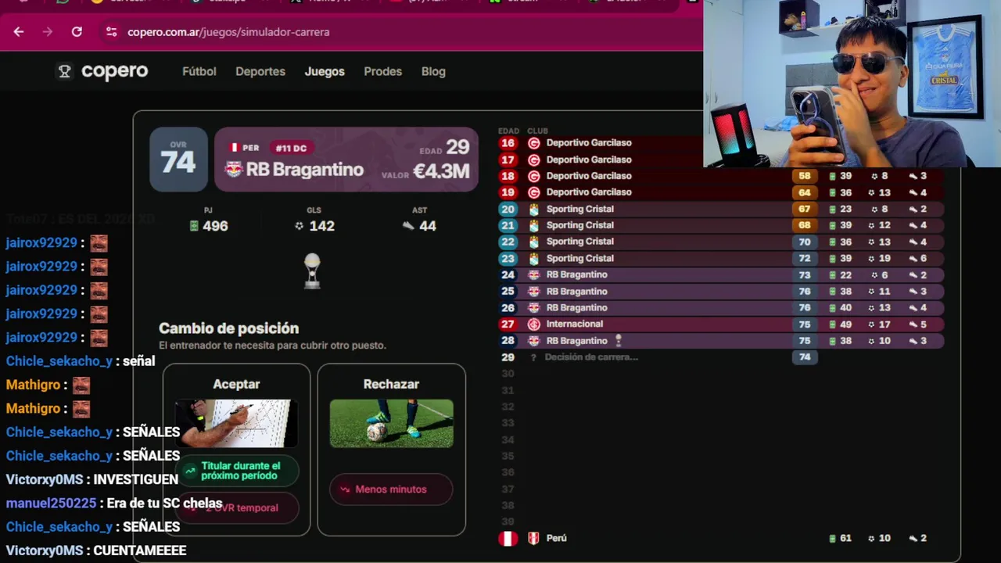The width and height of the screenshot is (1001, 563).
Task: Open the Deportes menu
Action: point(260,71)
